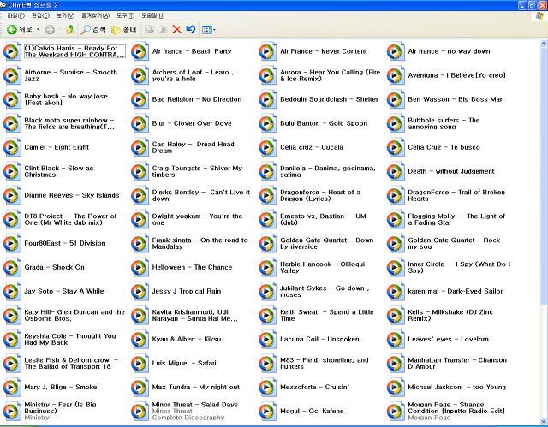Select media icon for Four80East - 51 Division
The width and height of the screenshot is (548, 427).
[11, 243]
